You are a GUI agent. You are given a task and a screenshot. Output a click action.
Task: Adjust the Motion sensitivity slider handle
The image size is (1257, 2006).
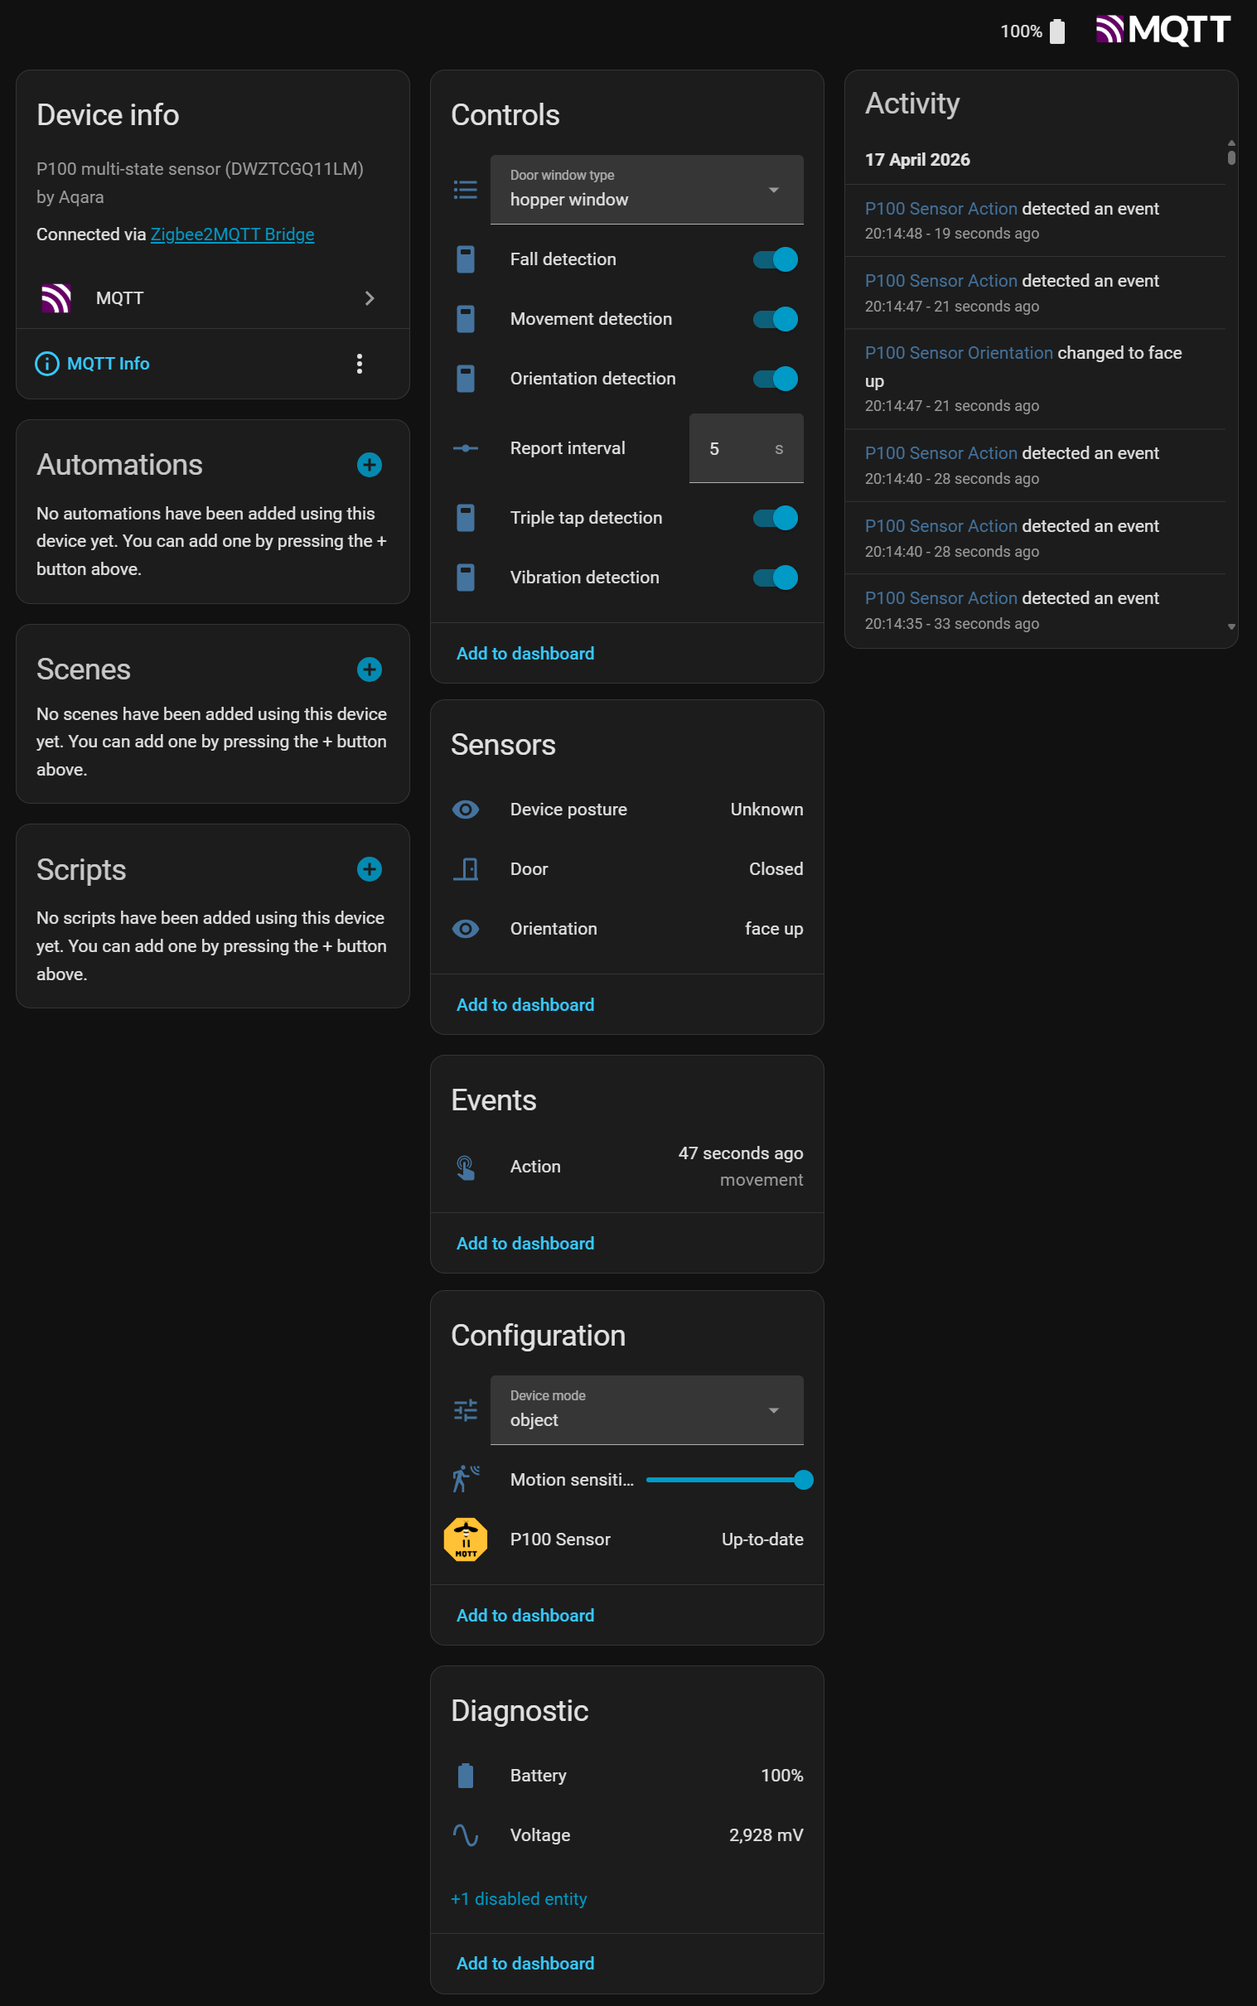coord(803,1480)
